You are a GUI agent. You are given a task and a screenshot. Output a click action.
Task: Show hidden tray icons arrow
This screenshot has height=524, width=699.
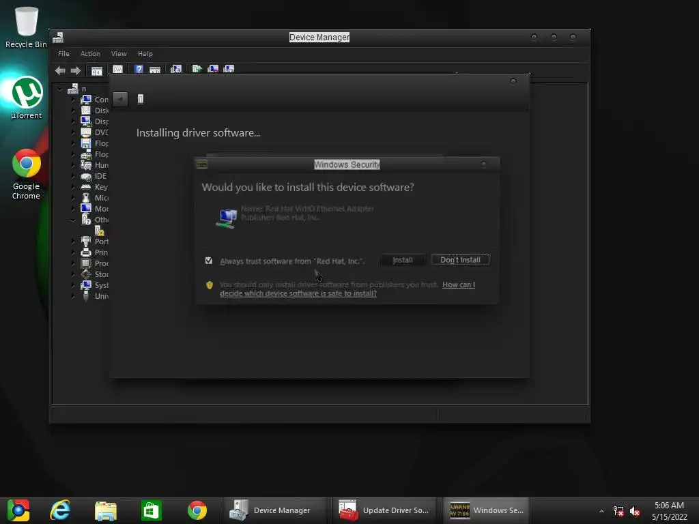[x=601, y=511]
